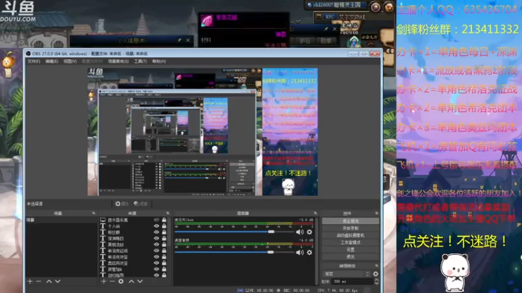
Task: Open the 视图(V) menu
Action: [70, 61]
